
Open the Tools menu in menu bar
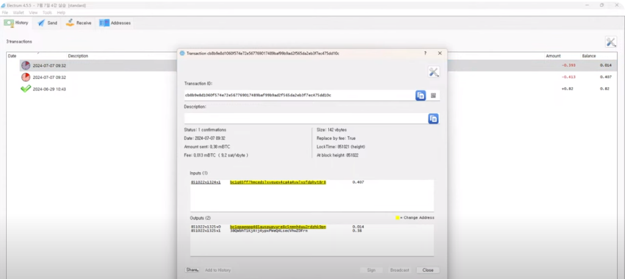tap(47, 12)
